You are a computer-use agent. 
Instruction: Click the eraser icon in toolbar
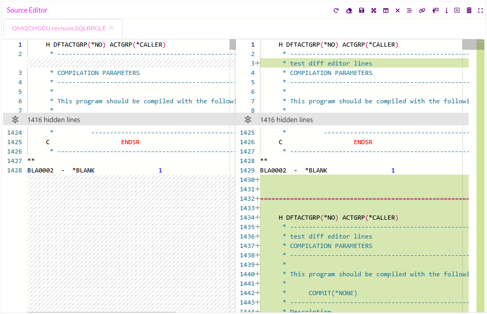tap(349, 10)
